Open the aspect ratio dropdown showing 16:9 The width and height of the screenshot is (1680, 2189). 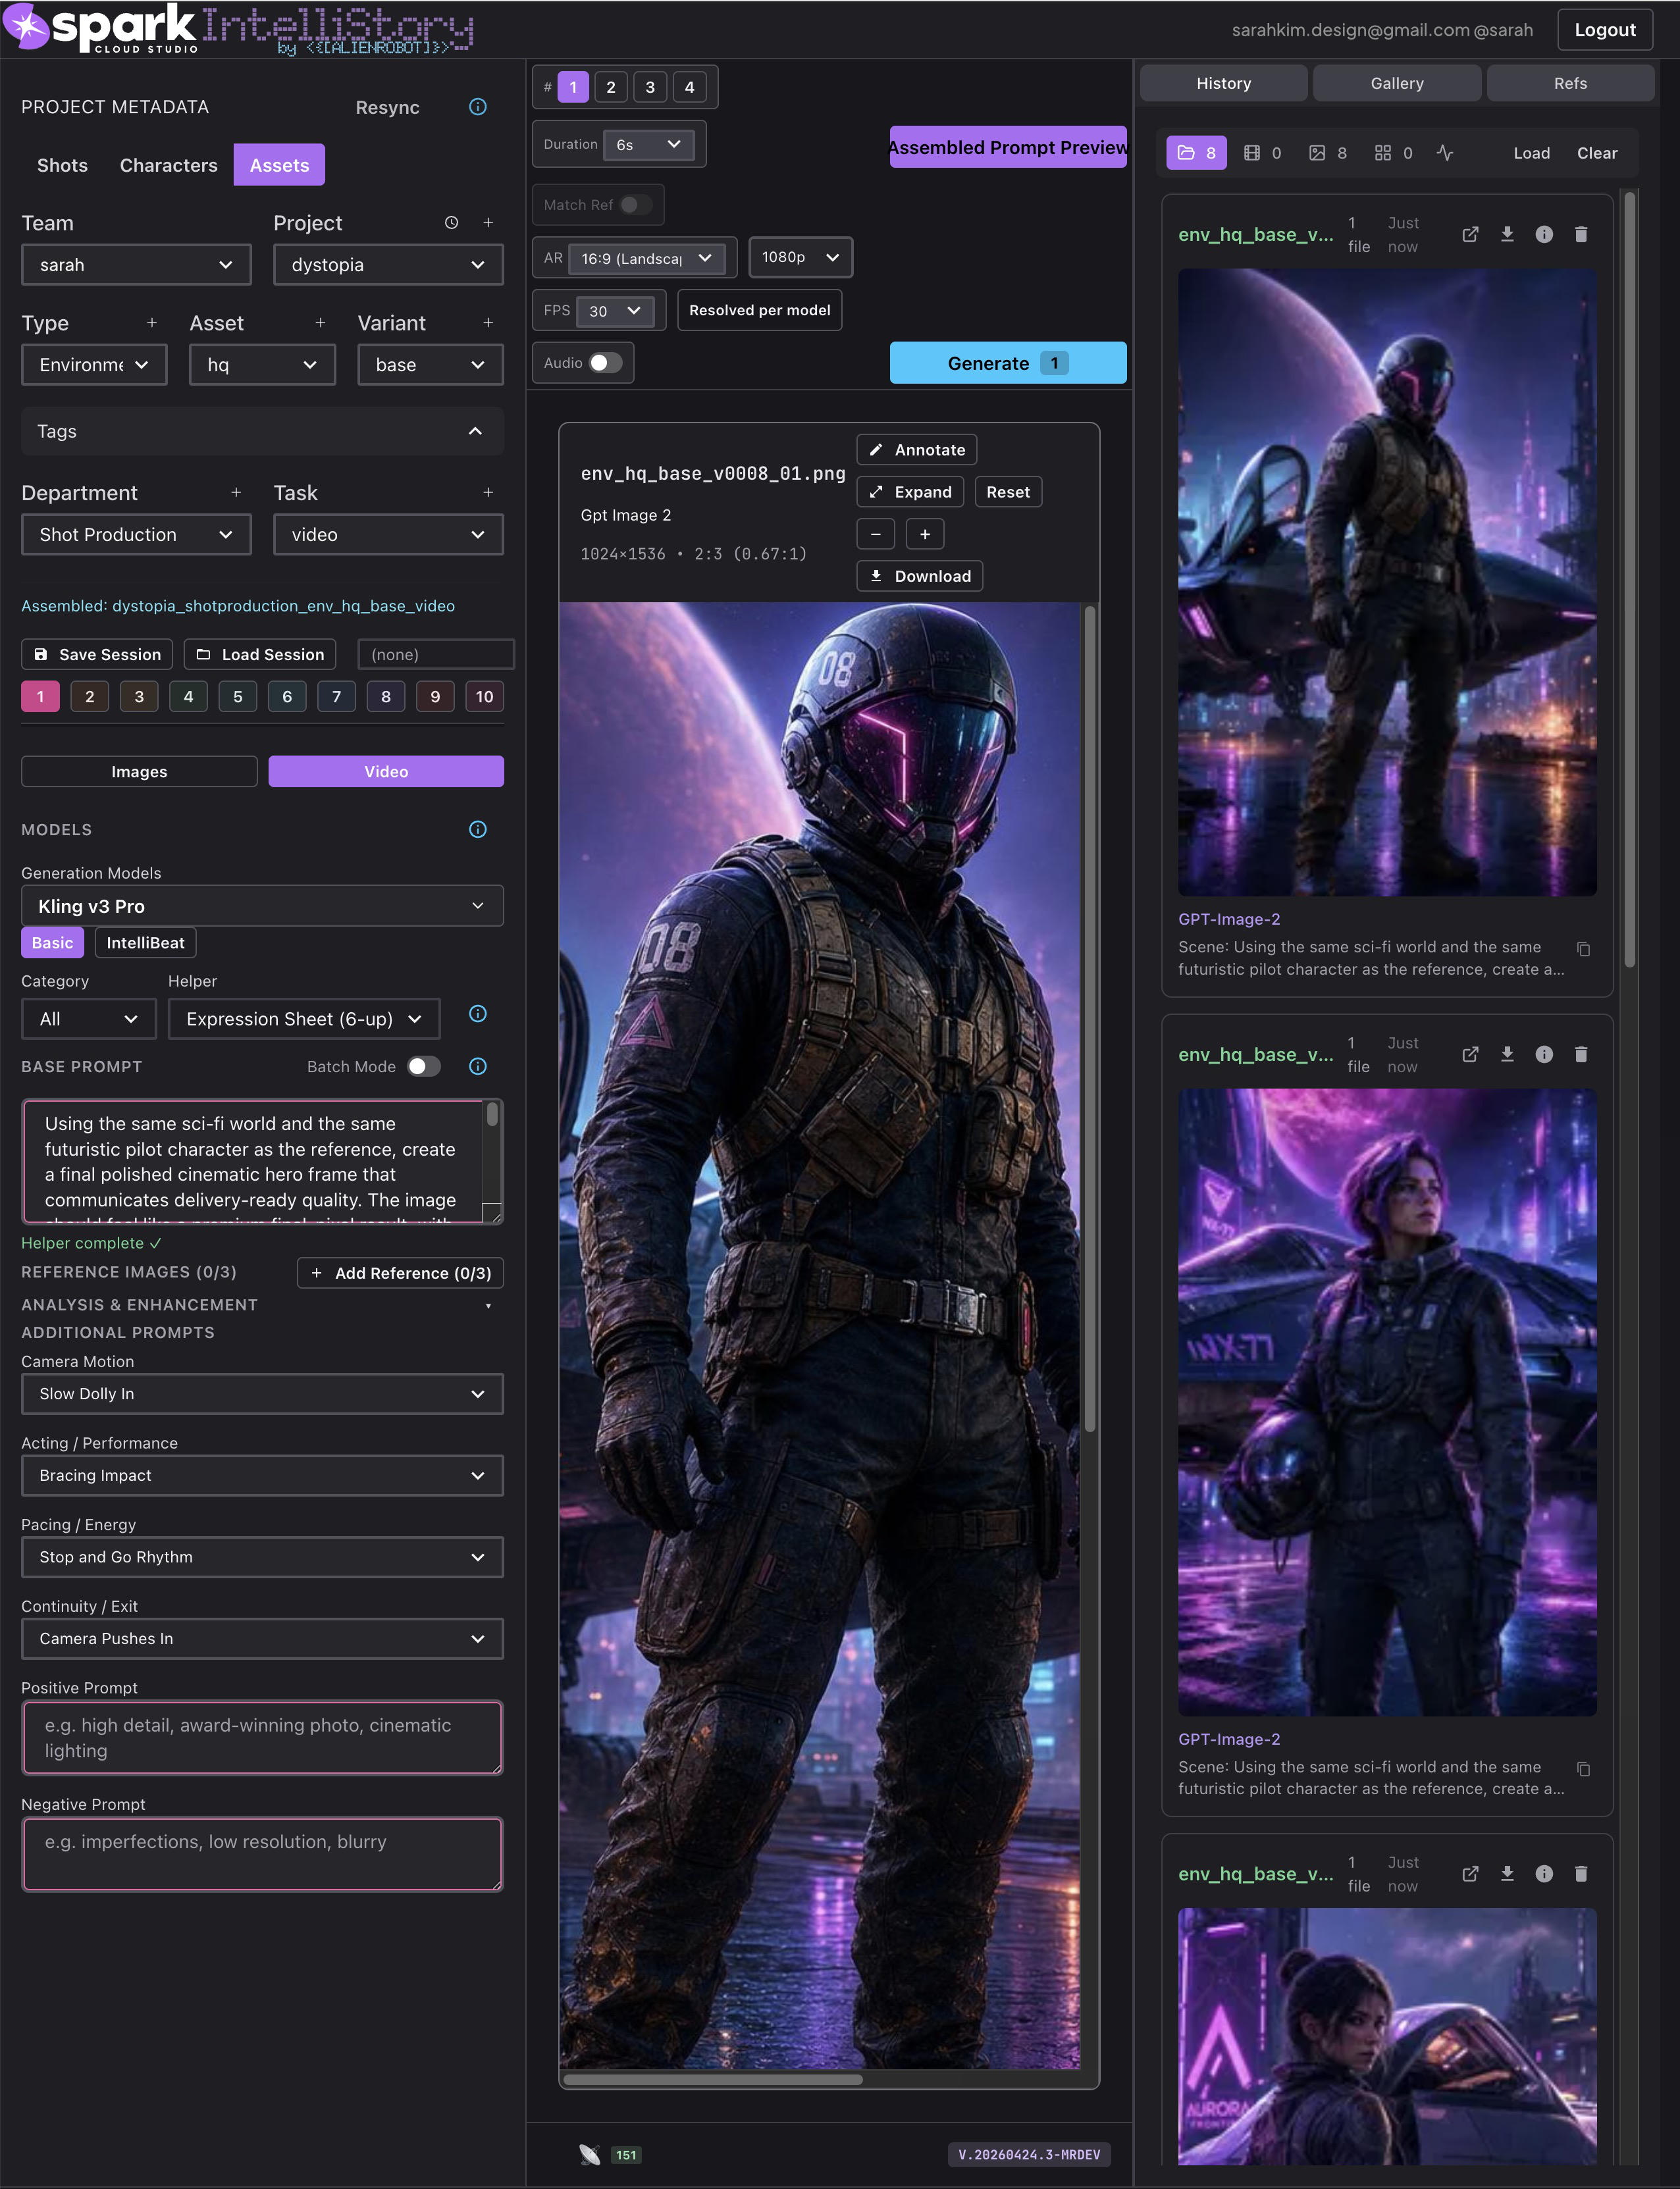click(646, 258)
